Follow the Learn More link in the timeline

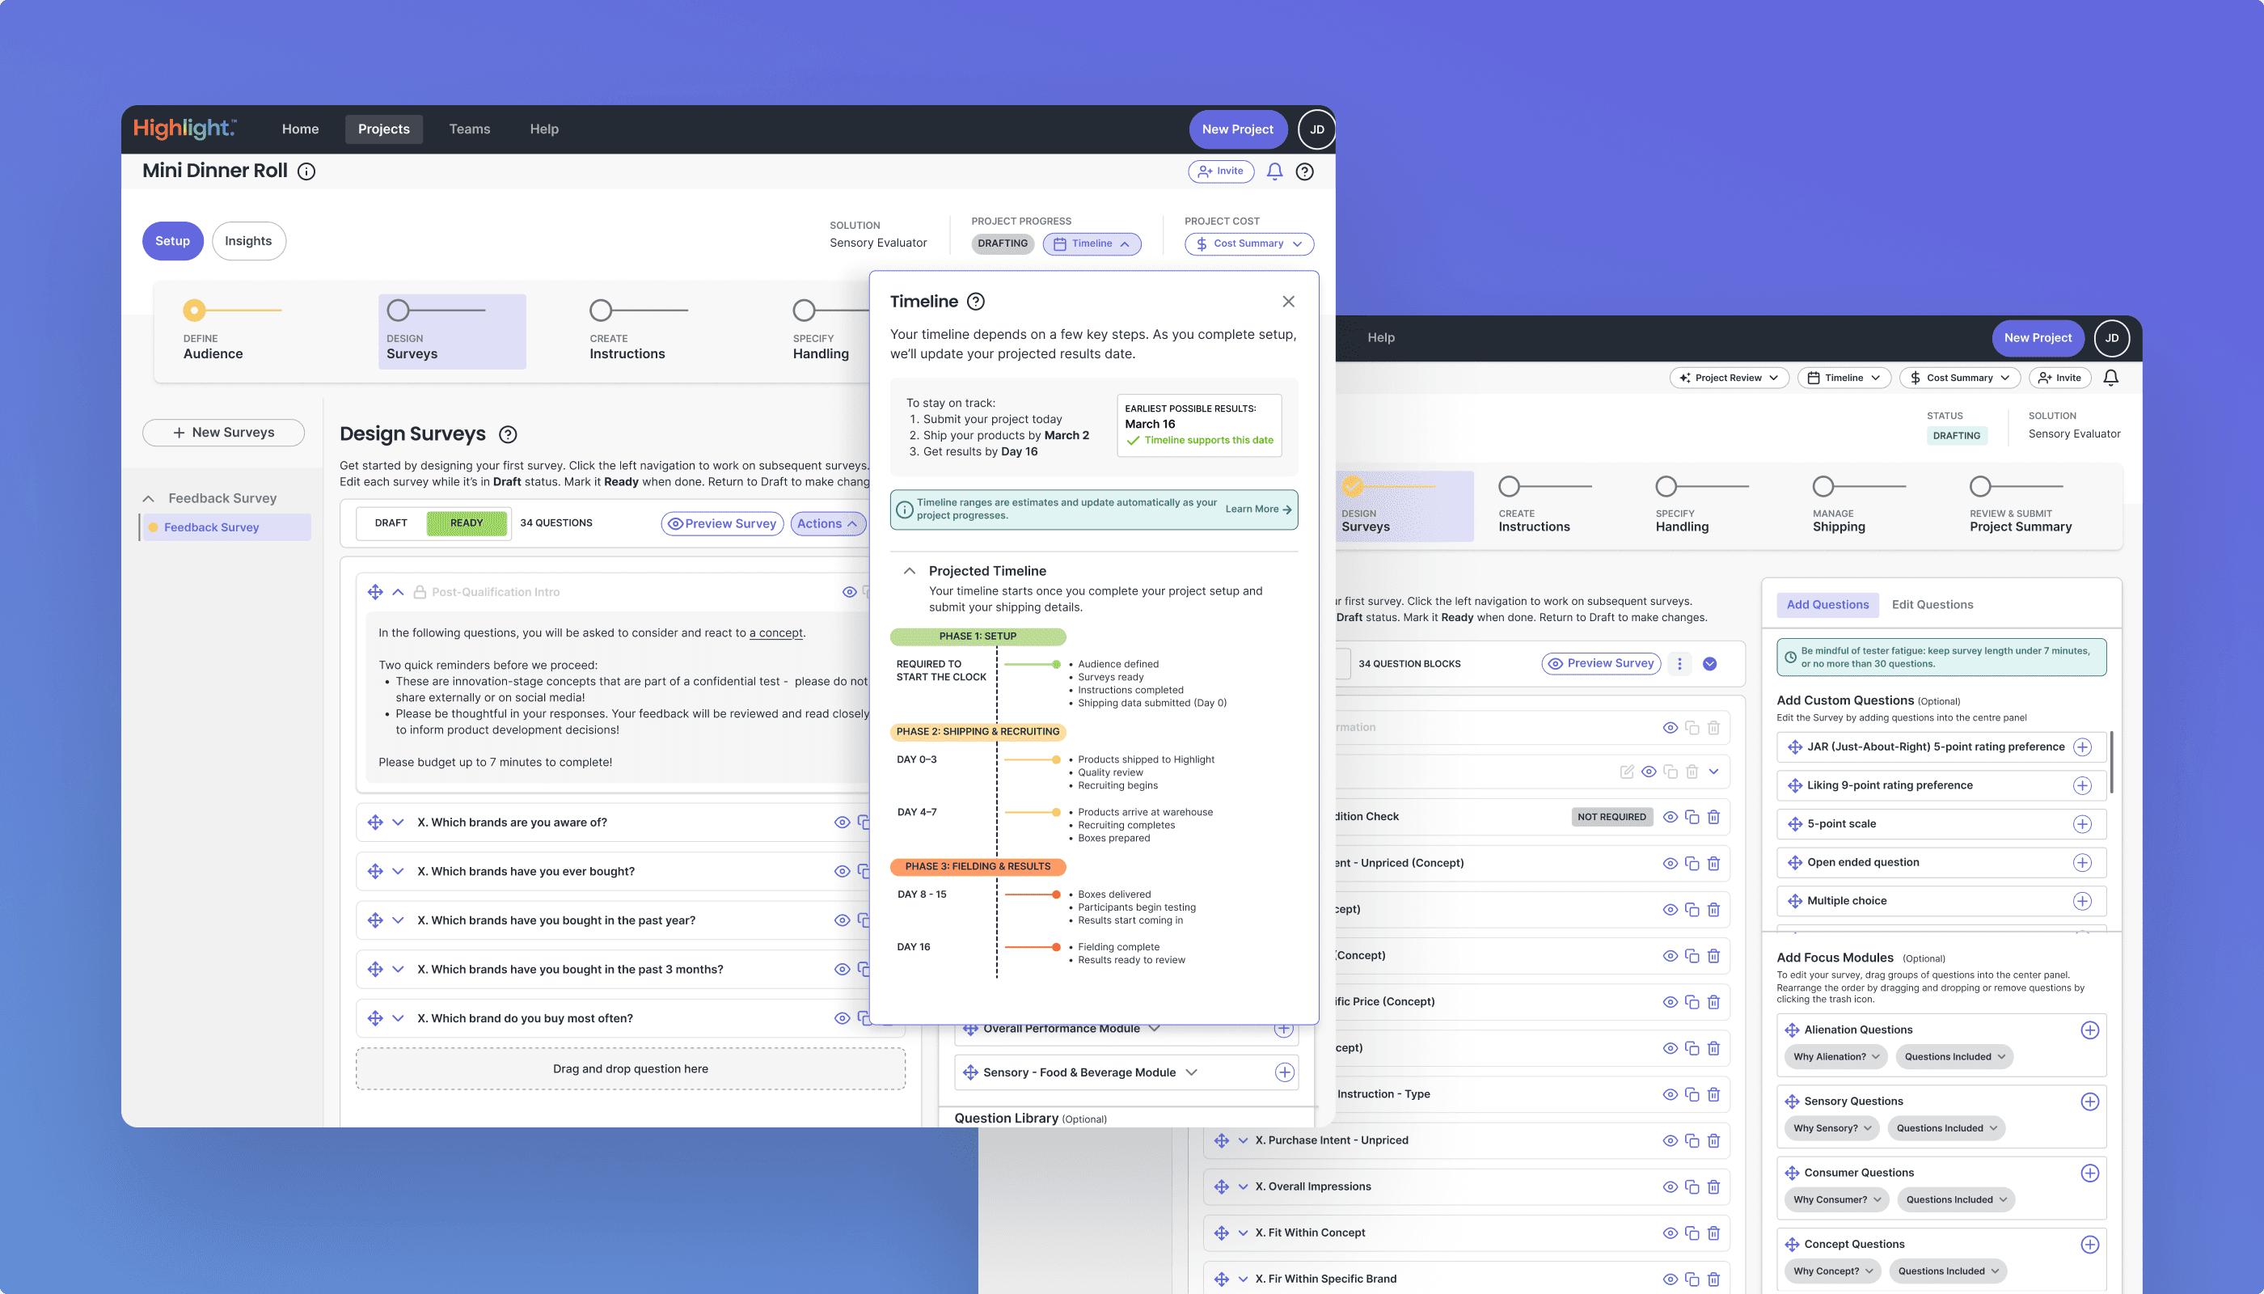point(1257,510)
